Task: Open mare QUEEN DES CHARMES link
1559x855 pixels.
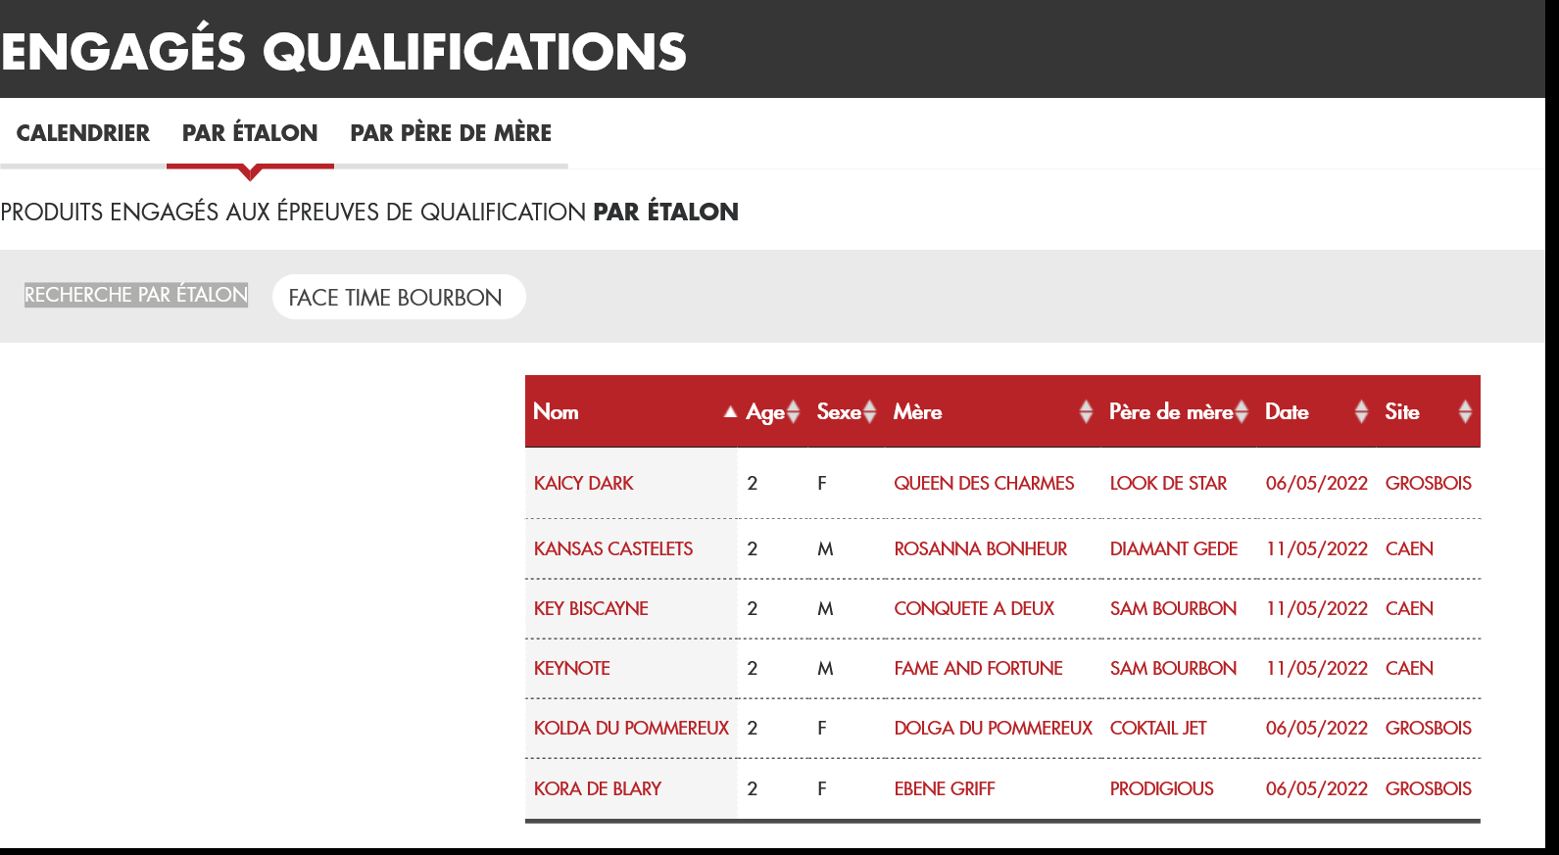Action: pyautogui.click(x=984, y=483)
